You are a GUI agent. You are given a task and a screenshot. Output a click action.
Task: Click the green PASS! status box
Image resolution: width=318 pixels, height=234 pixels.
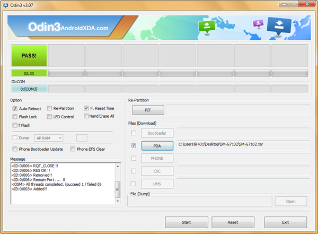pyautogui.click(x=29, y=56)
